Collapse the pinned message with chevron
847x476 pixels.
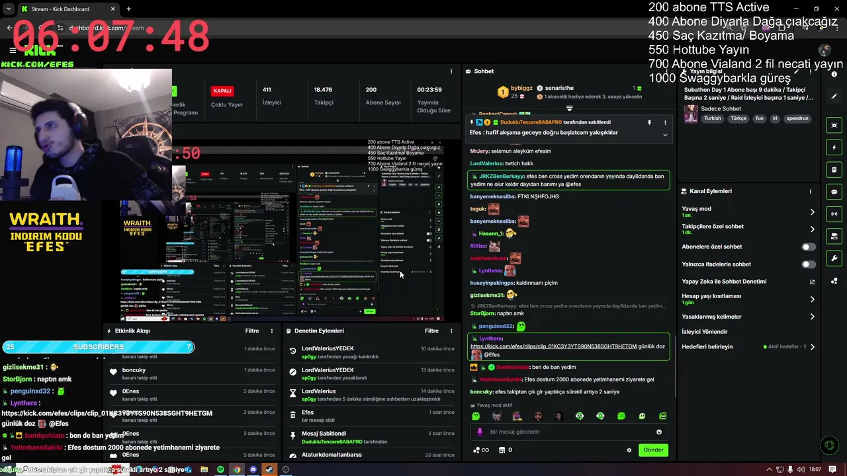point(665,135)
